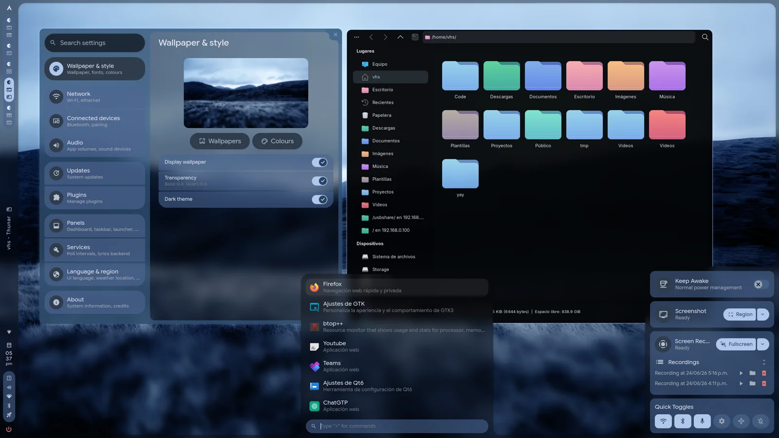Open Updates settings category

[x=95, y=173]
